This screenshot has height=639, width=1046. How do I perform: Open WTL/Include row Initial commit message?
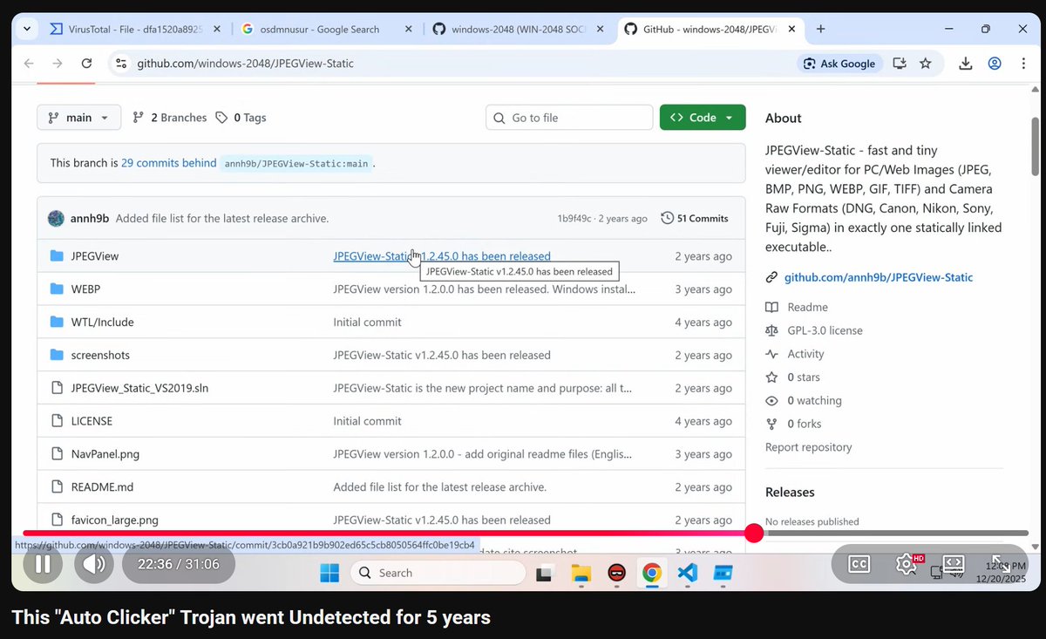[367, 322]
